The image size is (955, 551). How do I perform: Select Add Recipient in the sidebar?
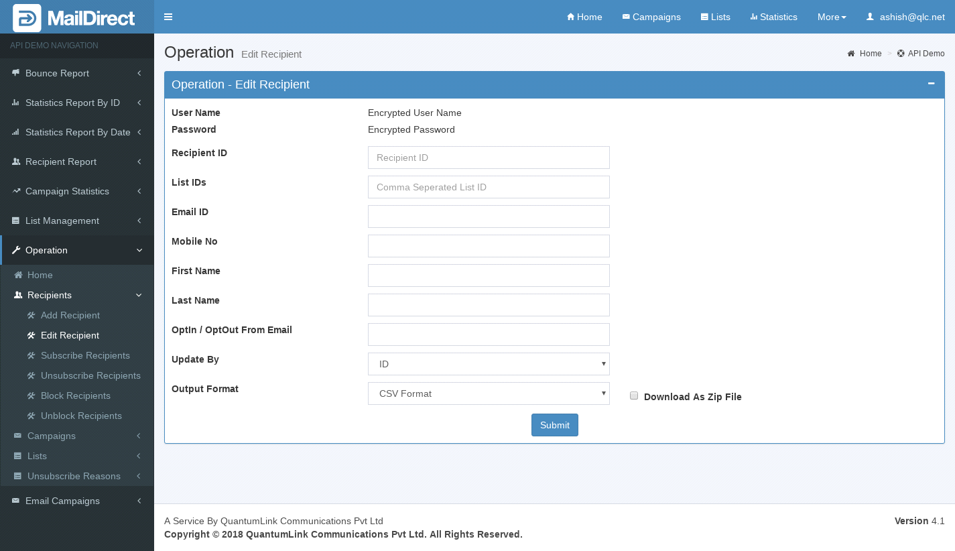[70, 315]
